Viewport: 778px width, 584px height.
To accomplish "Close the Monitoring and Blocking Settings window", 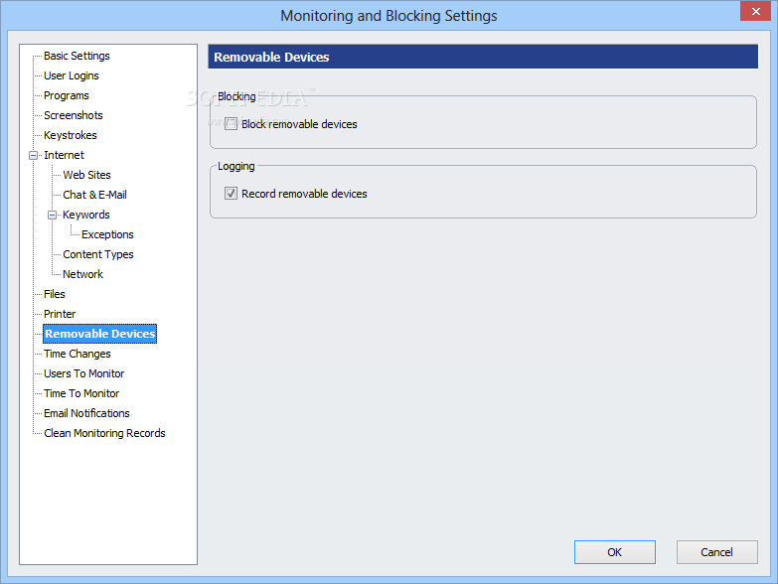I will [756, 11].
